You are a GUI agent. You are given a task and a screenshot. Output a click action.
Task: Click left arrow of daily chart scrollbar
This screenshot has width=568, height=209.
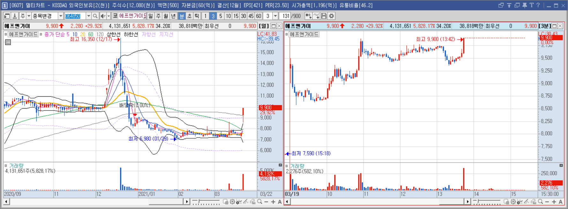coord(6,202)
